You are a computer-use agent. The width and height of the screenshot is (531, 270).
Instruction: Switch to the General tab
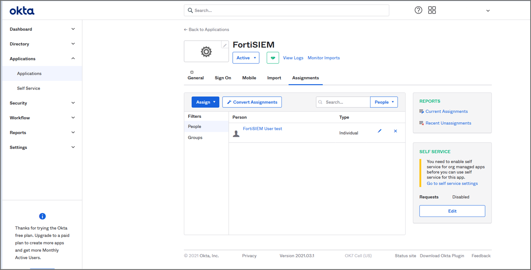click(x=196, y=78)
